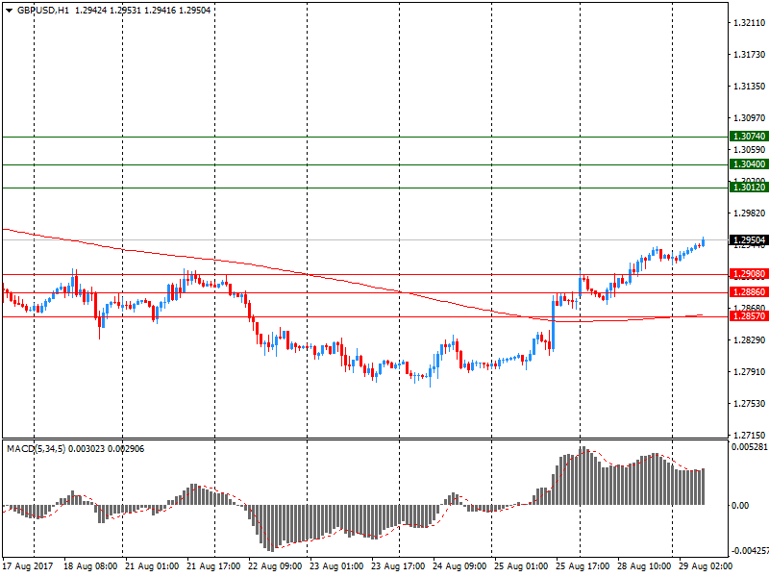This screenshot has height=577, width=769.
Task: Click the current price label 1.29504
Action: pyautogui.click(x=749, y=239)
